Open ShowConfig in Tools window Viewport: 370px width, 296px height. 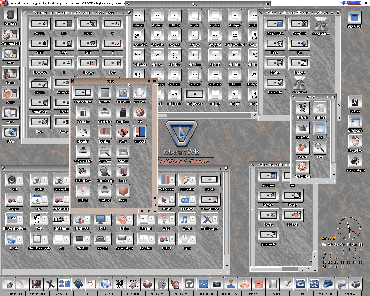pos(105,171)
